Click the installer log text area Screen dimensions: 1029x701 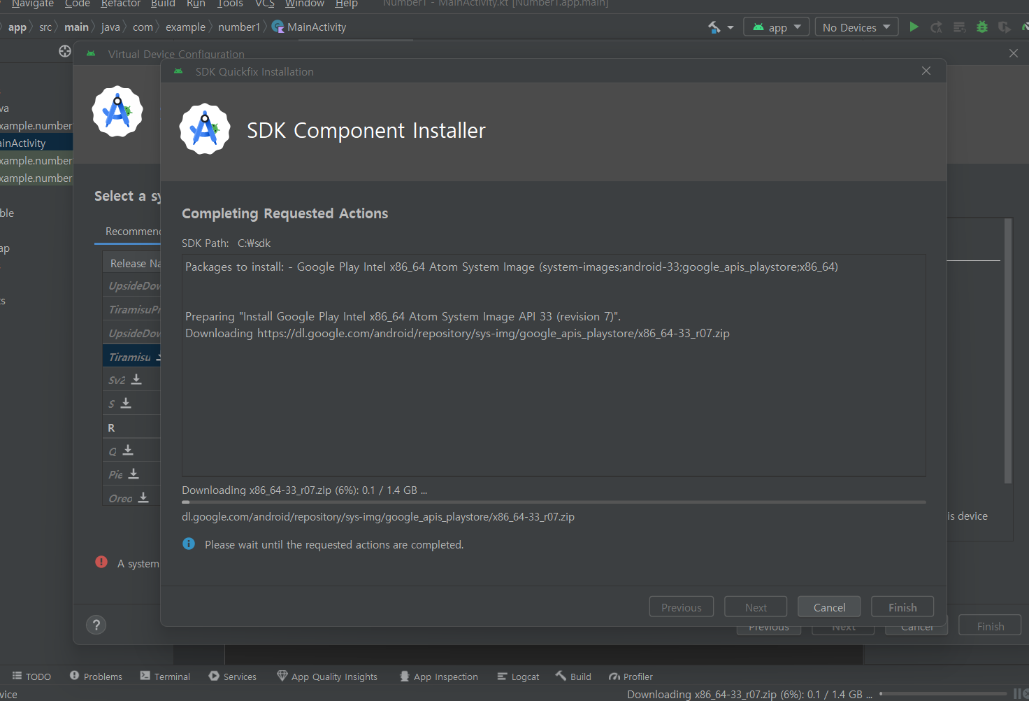pyautogui.click(x=554, y=365)
